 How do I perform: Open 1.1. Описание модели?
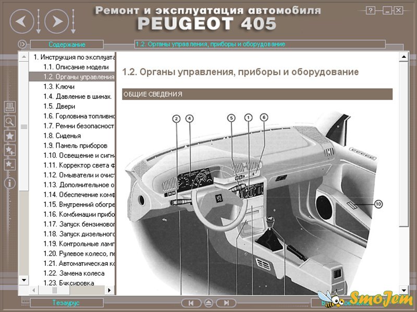[76, 67]
